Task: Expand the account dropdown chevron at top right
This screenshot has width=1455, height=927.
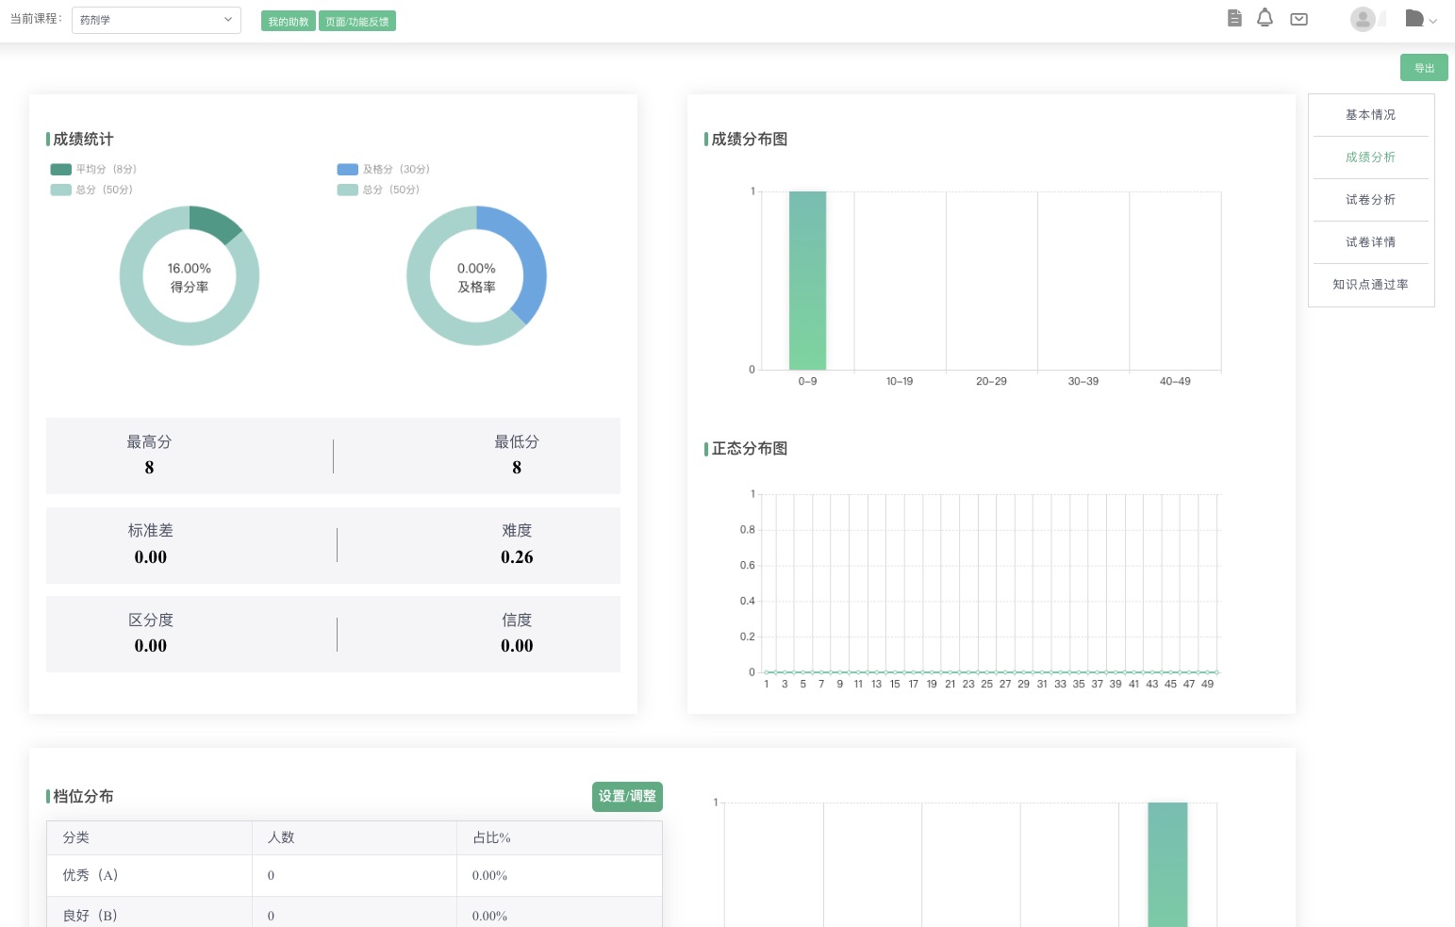Action: [1433, 20]
